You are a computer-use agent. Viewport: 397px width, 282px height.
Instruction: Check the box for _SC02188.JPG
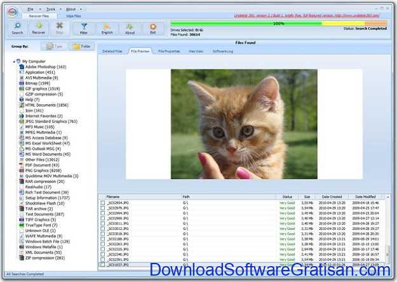tap(102, 239)
